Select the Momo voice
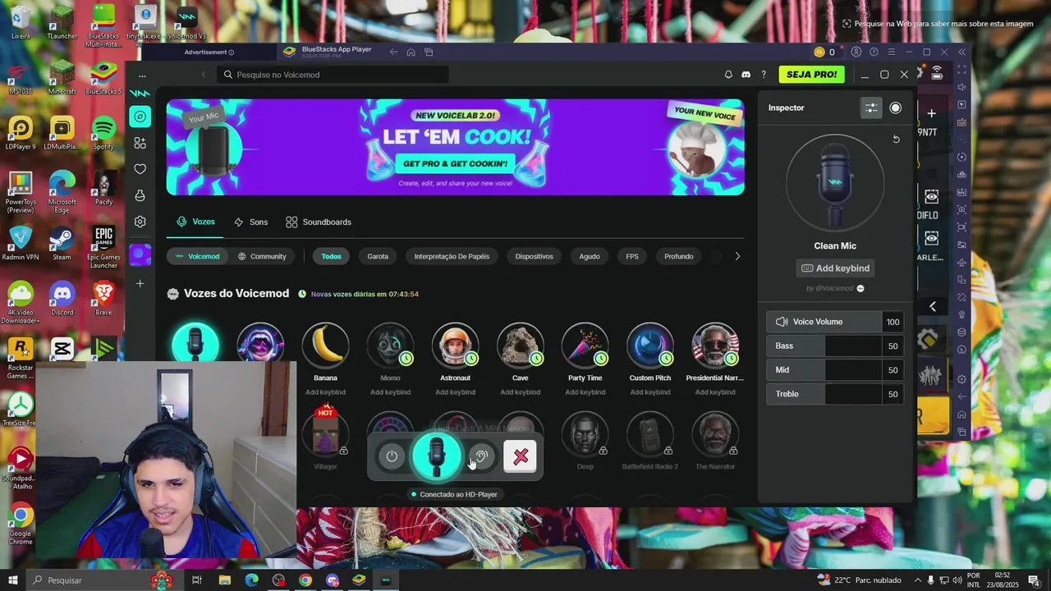 pos(390,345)
